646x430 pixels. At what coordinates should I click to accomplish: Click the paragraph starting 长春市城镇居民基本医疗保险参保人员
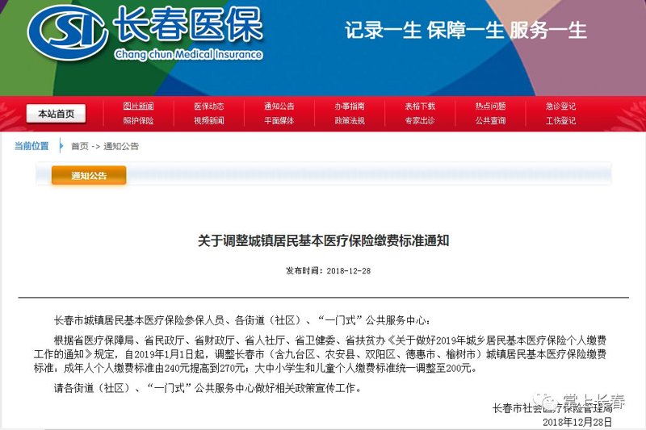pos(242,320)
